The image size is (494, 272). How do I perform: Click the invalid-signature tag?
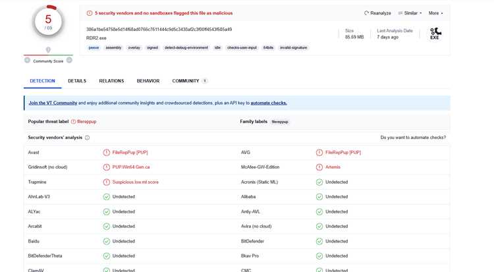[294, 48]
